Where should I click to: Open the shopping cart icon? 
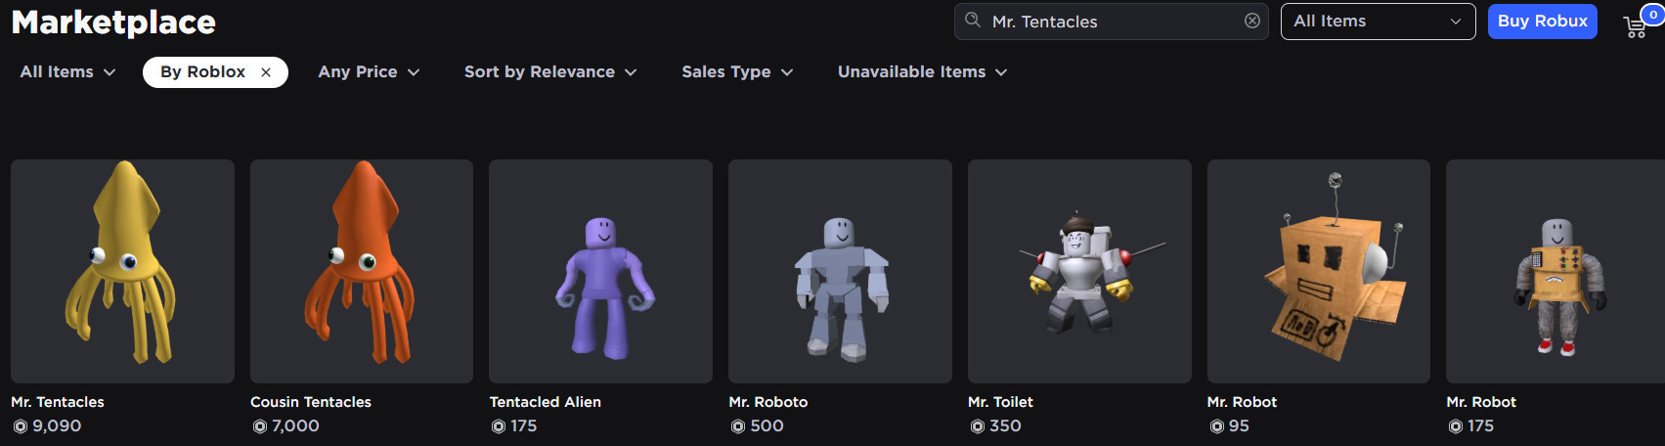[x=1636, y=26]
